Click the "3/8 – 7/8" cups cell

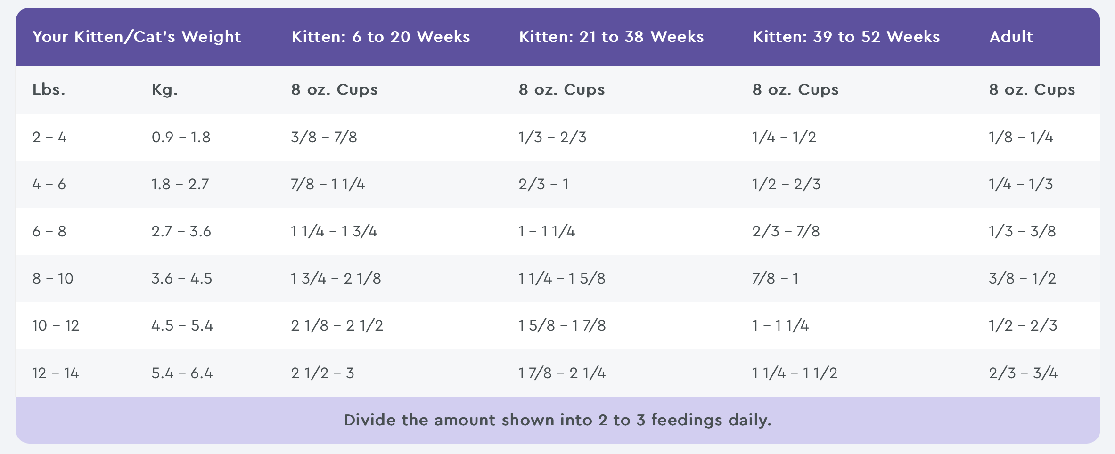324,137
